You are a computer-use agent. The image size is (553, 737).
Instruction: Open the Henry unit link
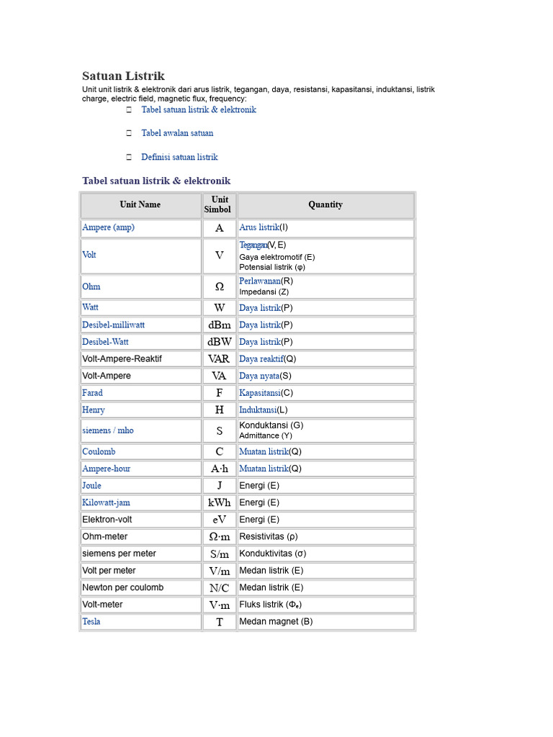pos(94,410)
